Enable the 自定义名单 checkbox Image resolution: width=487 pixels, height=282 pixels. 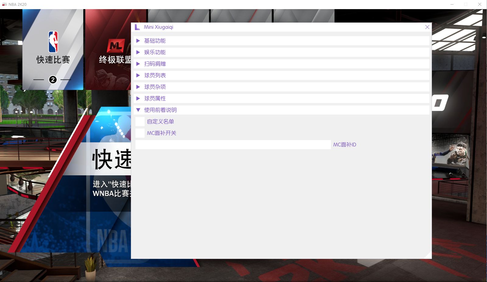pos(140,122)
